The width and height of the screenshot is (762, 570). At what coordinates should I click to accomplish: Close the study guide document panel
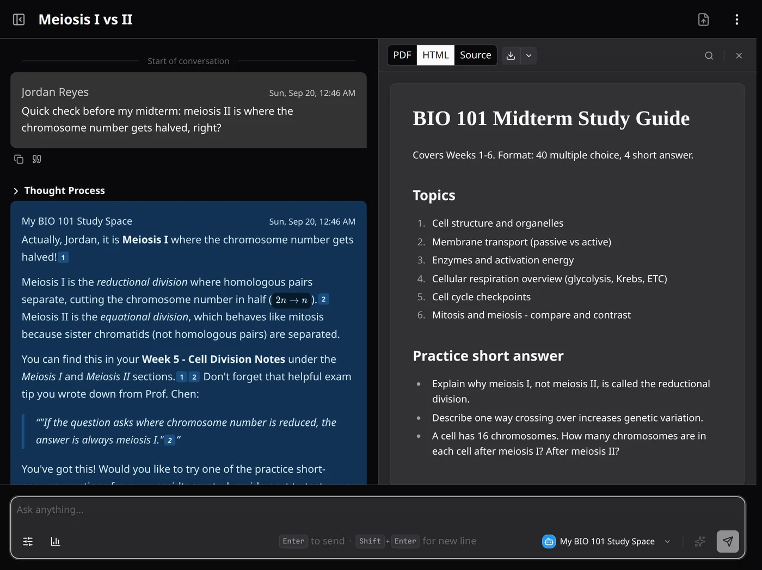coord(739,55)
